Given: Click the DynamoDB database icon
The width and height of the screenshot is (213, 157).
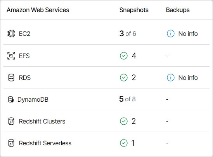Looking at the screenshot, I should coord(11,99).
